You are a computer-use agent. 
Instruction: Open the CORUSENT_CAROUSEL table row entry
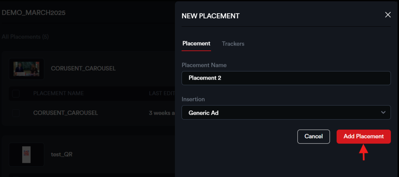click(x=65, y=113)
